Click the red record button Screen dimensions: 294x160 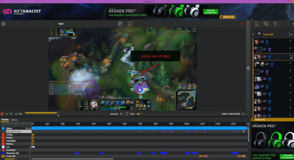coord(2,114)
